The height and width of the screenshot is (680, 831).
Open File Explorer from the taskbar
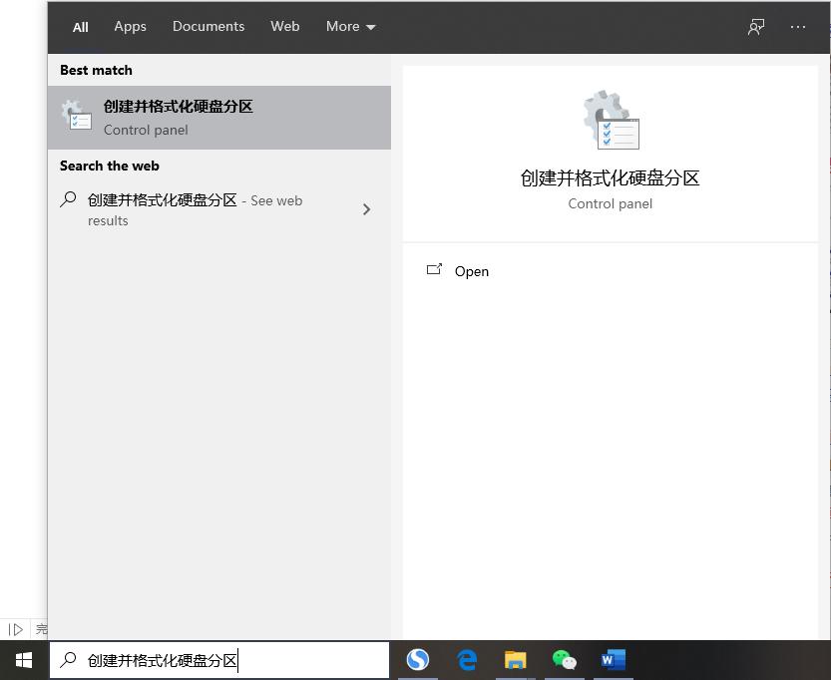pos(515,659)
